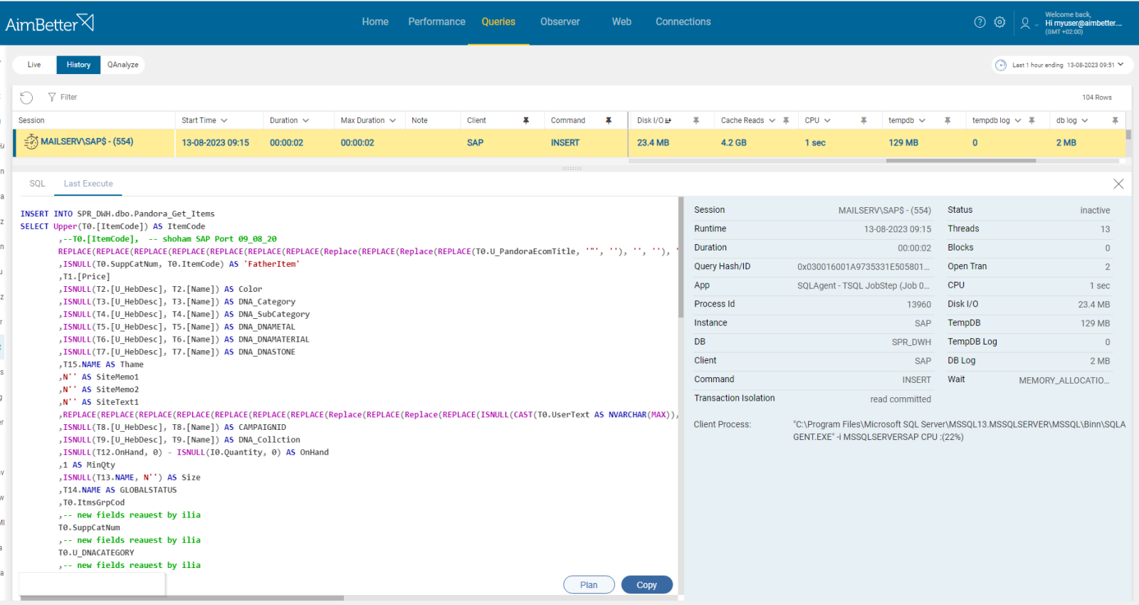Image resolution: width=1139 pixels, height=605 pixels.
Task: Pin the Client column
Action: pyautogui.click(x=526, y=120)
